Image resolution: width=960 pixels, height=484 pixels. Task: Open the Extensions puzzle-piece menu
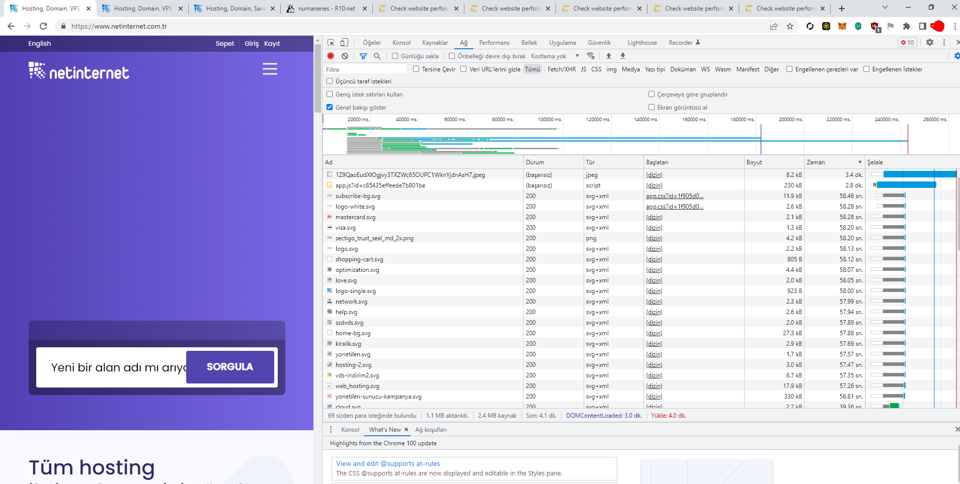tap(907, 26)
